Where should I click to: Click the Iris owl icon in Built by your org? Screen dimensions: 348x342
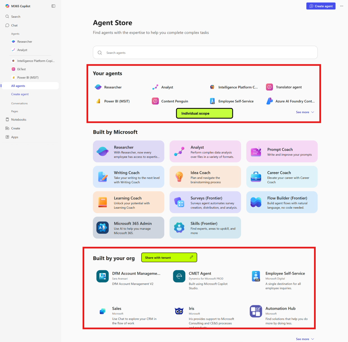(x=179, y=311)
